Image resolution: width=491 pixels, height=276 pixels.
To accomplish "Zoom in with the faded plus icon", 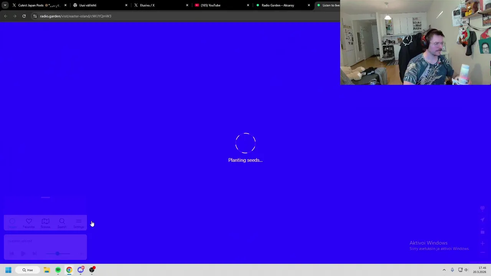I will (x=483, y=243).
